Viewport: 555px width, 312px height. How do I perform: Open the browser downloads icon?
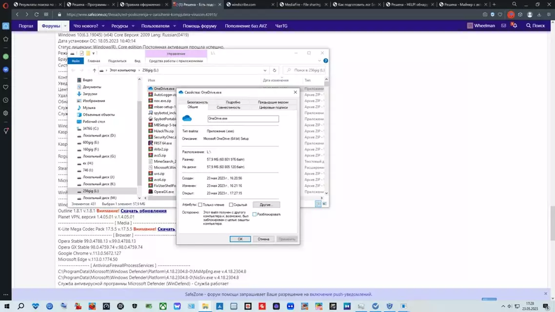coord(539,15)
